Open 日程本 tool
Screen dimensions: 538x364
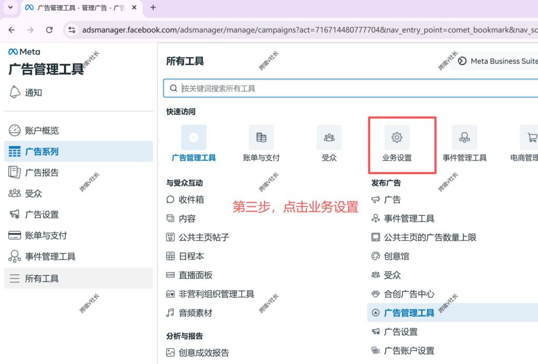point(185,256)
